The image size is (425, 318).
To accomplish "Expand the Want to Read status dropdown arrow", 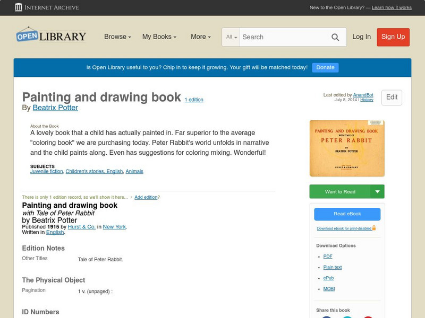I will [x=377, y=191].
